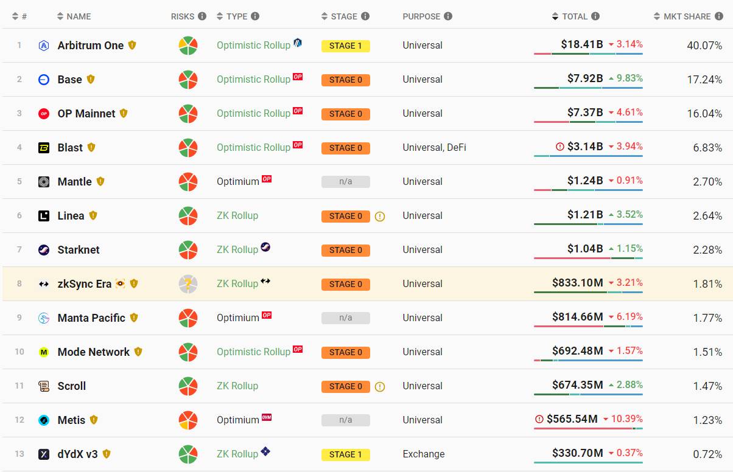
Task: Click the Mantle logo icon
Action: pos(44,182)
